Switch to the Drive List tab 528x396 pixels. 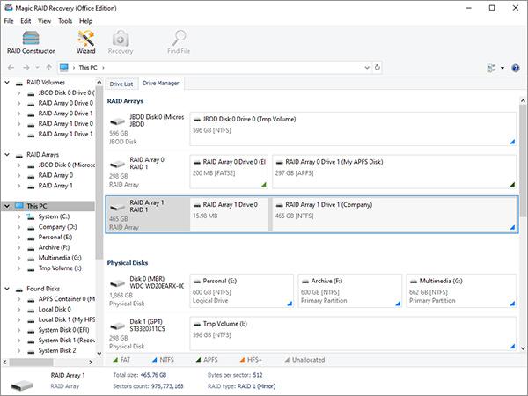pyautogui.click(x=121, y=84)
